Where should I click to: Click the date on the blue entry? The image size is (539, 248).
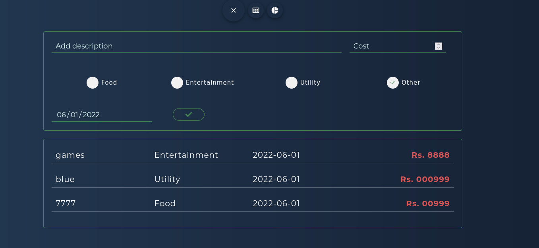pyautogui.click(x=276, y=179)
